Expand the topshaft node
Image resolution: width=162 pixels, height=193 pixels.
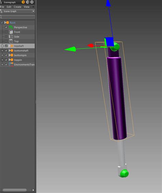click(x=2, y=46)
